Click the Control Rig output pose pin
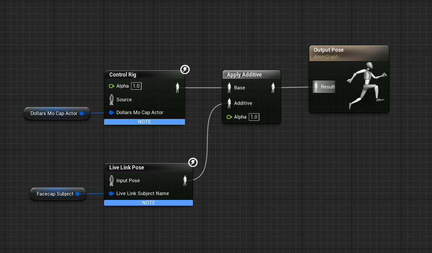The width and height of the screenshot is (432, 253). tap(177, 87)
